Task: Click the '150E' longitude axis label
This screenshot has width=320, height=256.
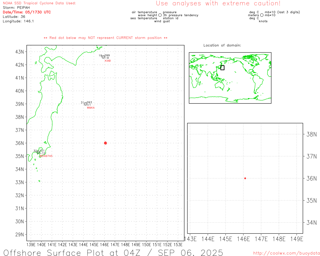Action: click(x=146, y=244)
